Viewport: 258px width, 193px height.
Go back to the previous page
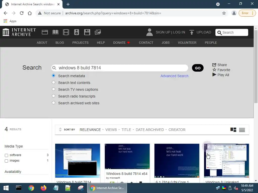click(6, 13)
